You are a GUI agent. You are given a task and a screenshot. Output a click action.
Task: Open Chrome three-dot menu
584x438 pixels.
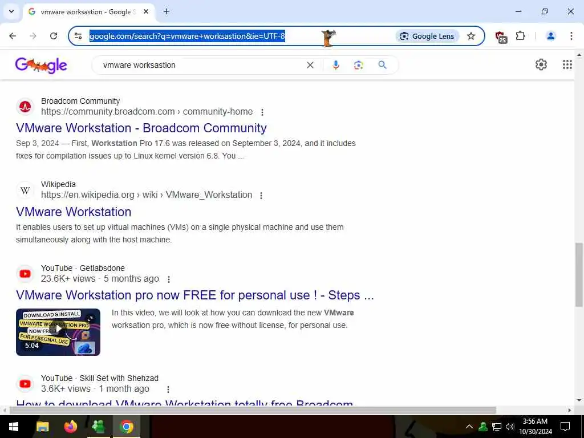571,36
